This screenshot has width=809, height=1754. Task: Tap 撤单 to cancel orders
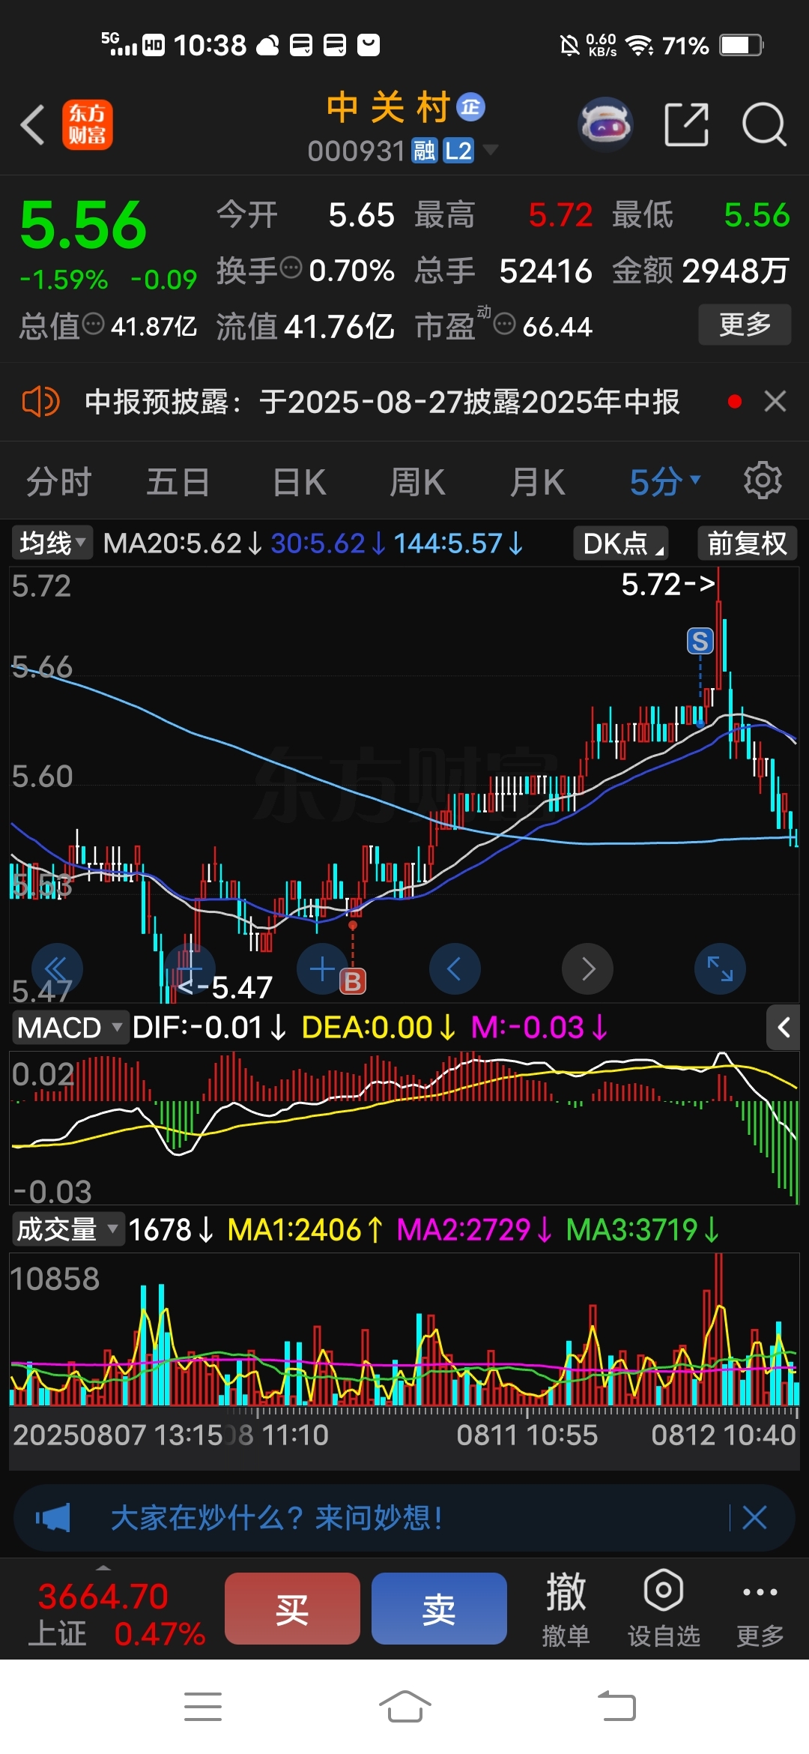click(566, 1609)
